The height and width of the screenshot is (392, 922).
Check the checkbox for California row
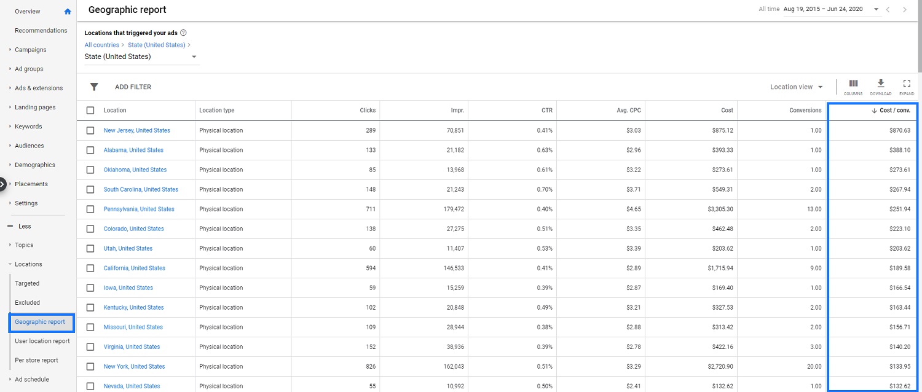pos(90,268)
